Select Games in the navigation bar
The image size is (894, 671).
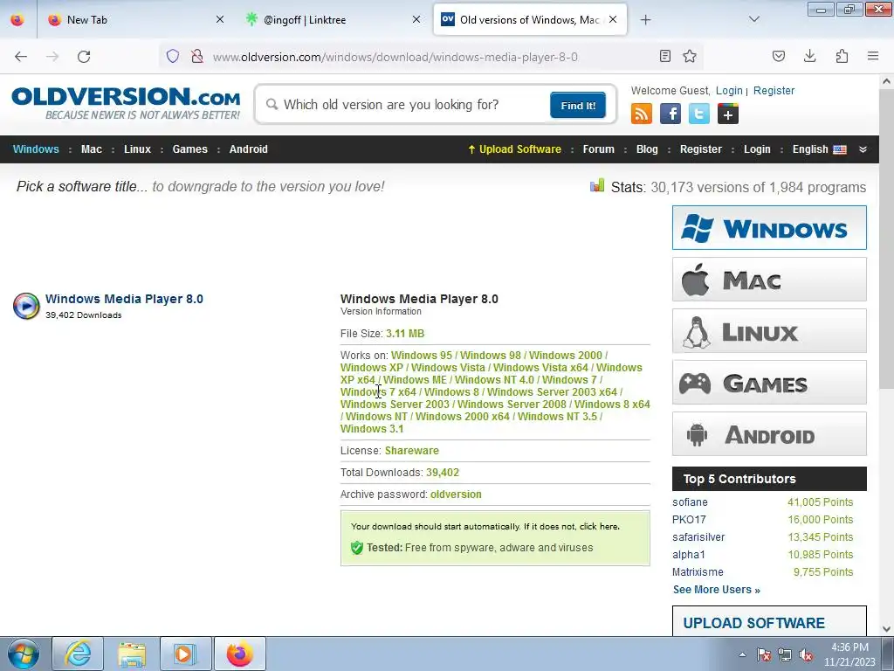(189, 149)
